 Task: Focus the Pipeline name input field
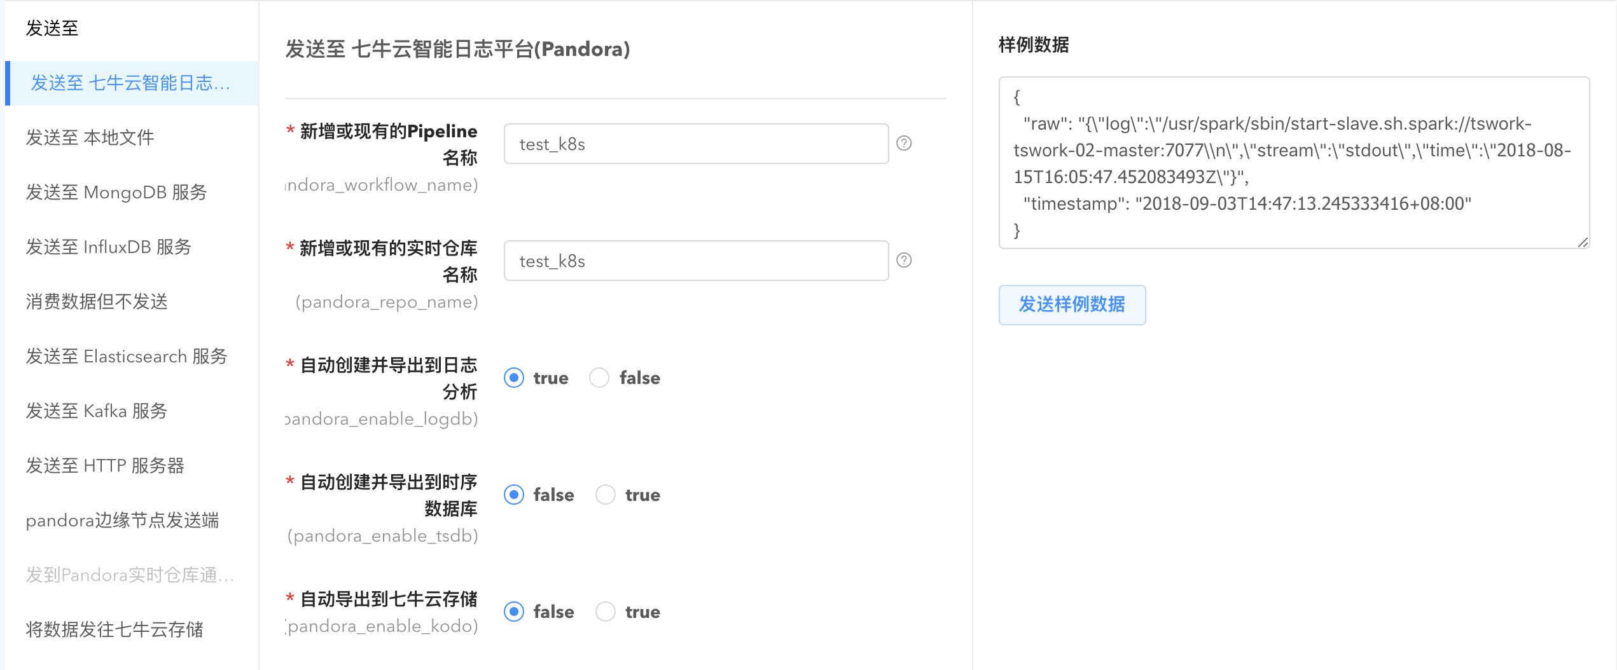[x=696, y=144]
